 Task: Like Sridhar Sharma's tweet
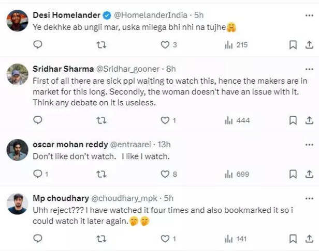pos(165,120)
